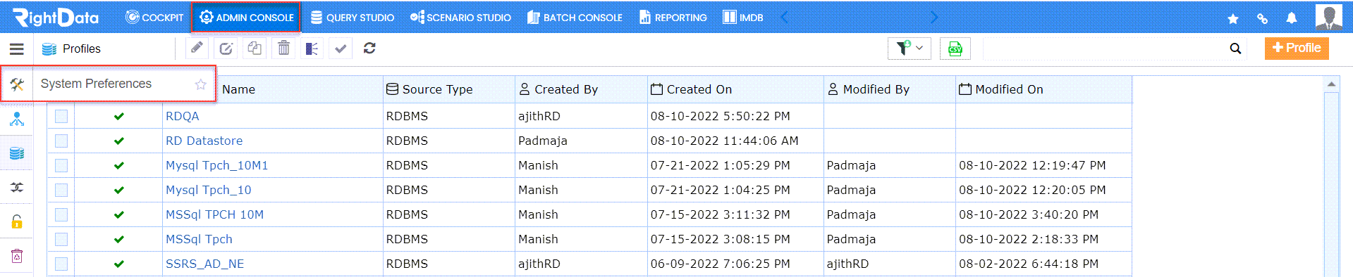Click the recycle bin sidebar icon
Screen dimensions: 1353x277
tap(17, 256)
